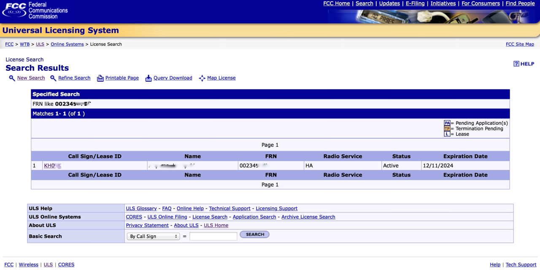Go to FCC Home in top navigation
The image size is (540, 274).
coord(337,3)
